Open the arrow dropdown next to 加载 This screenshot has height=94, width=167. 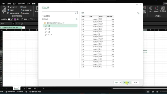[120, 82]
